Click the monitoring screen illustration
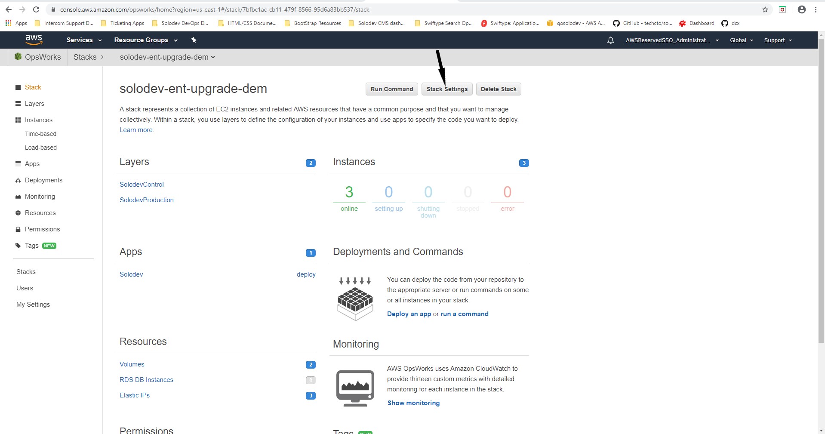The width and height of the screenshot is (825, 434). click(x=355, y=388)
